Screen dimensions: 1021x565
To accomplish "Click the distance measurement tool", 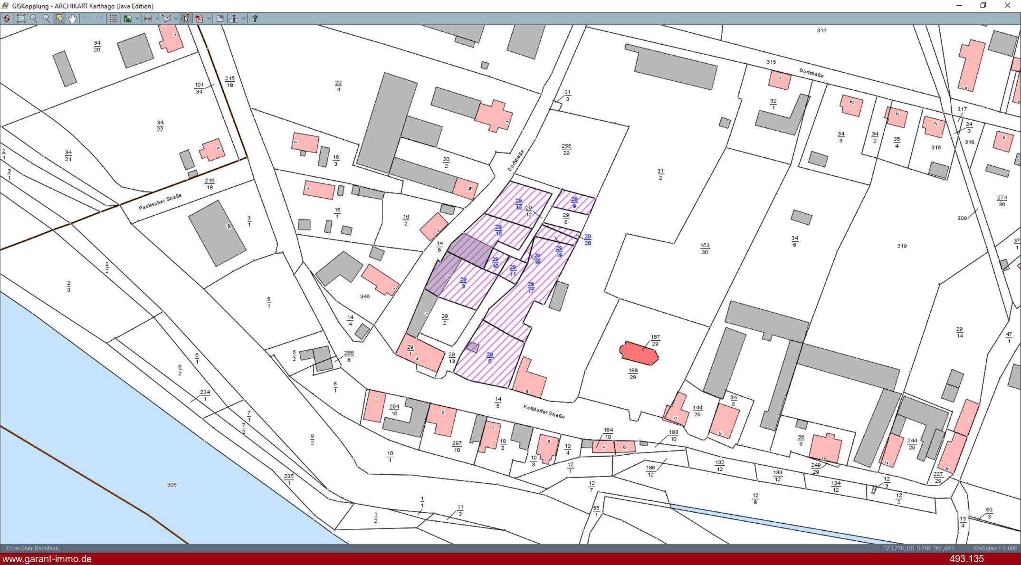I will click(148, 19).
